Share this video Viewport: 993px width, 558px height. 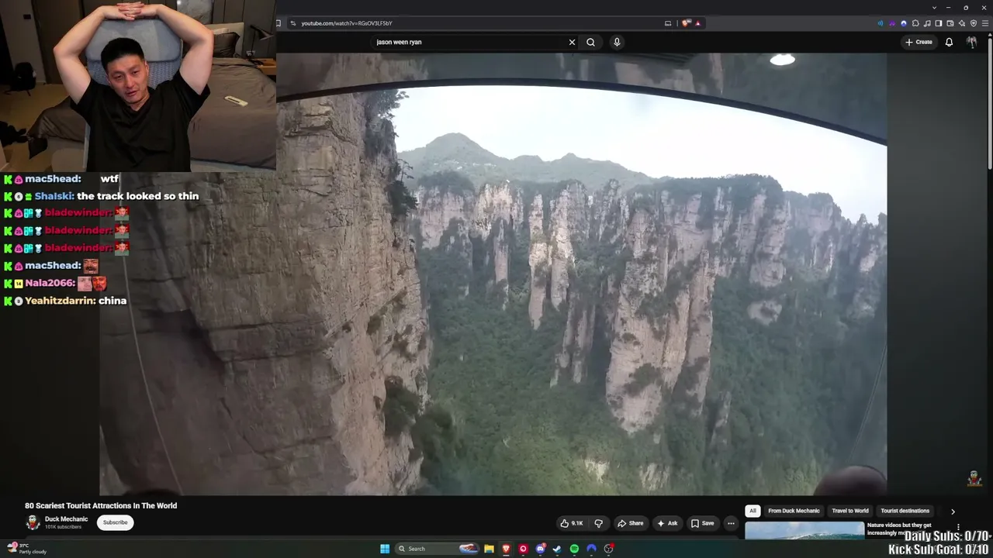pyautogui.click(x=630, y=523)
